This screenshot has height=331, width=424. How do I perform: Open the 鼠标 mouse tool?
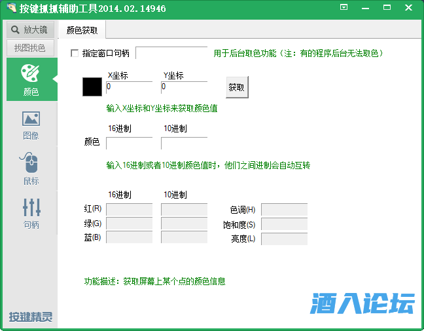pos(31,163)
